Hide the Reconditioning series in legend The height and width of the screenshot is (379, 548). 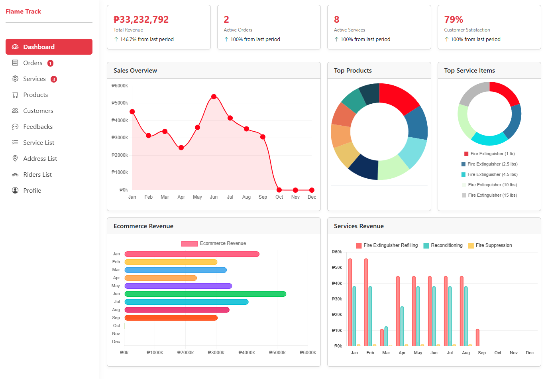443,245
